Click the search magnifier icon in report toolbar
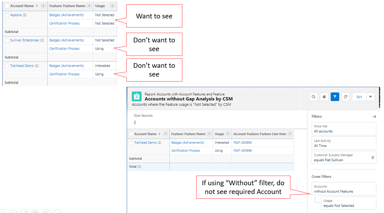The height and width of the screenshot is (213, 384). (313, 97)
